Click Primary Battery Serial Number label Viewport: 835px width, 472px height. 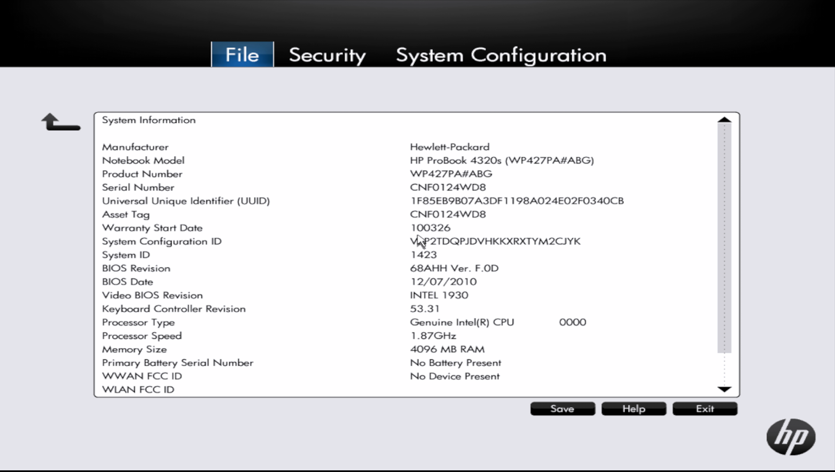tap(177, 363)
